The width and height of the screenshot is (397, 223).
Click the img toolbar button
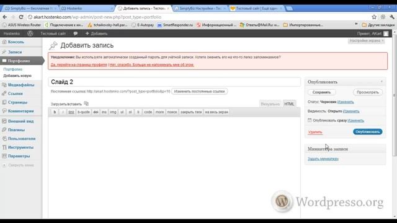[113, 112]
